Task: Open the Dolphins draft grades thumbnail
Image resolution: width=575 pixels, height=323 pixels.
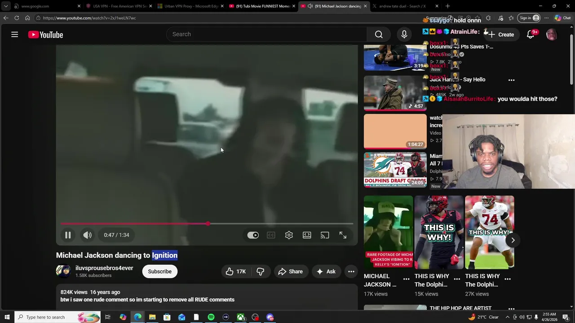Action: point(395,170)
